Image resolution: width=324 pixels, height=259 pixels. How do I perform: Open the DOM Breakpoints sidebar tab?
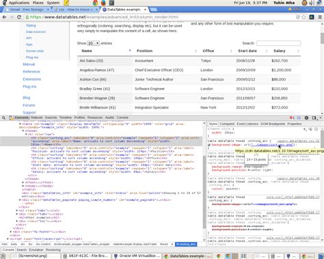tap(273, 124)
